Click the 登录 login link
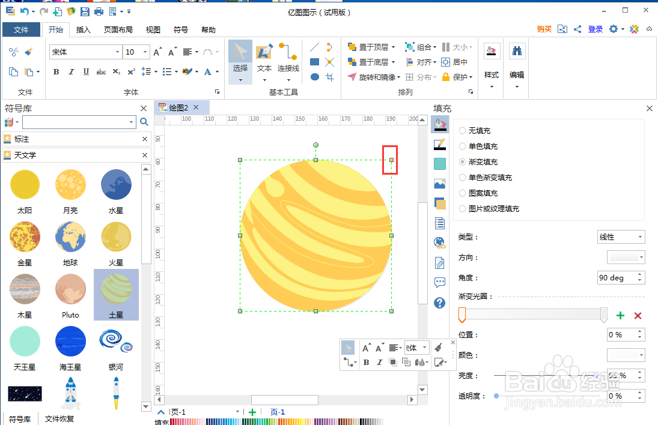 coord(595,29)
